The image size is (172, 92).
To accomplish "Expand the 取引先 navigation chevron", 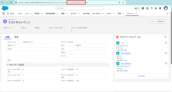I will tap(42, 13).
